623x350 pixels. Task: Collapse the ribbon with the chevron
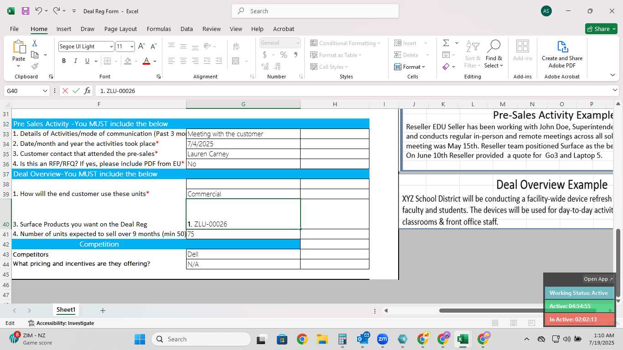point(613,75)
